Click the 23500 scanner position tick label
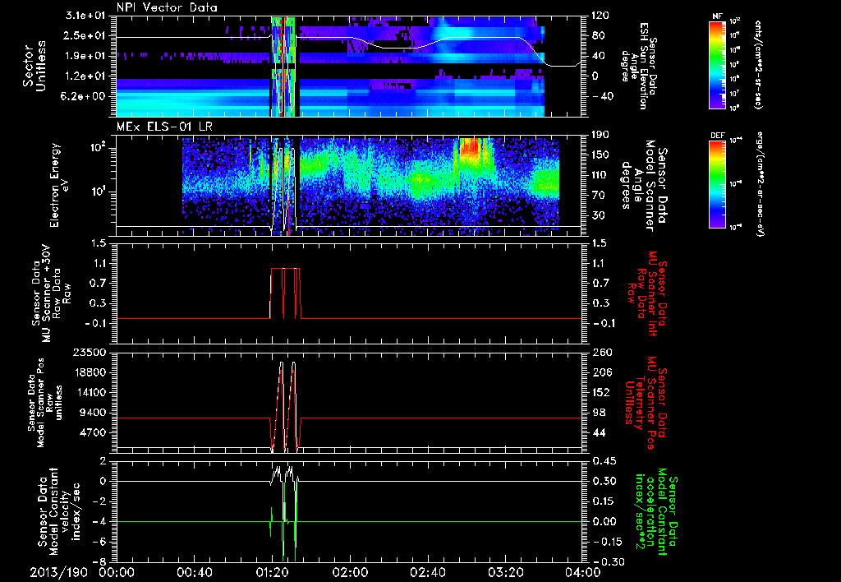This screenshot has height=582, width=841. point(89,352)
